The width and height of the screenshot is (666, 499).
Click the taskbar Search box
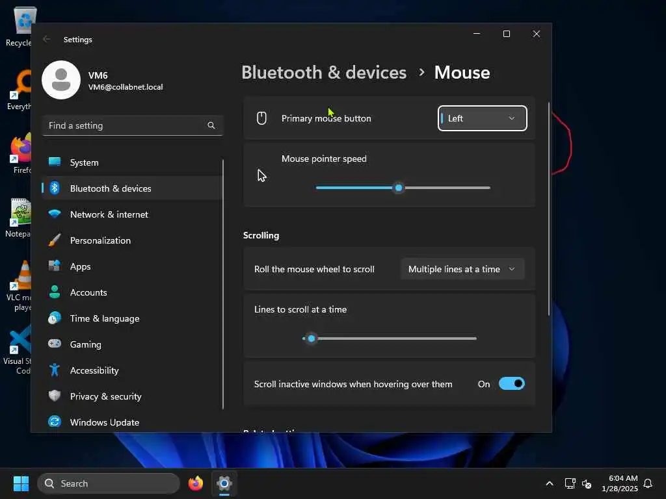pos(109,483)
